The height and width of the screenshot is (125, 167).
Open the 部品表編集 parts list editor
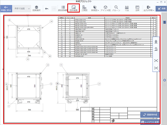[63, 8]
